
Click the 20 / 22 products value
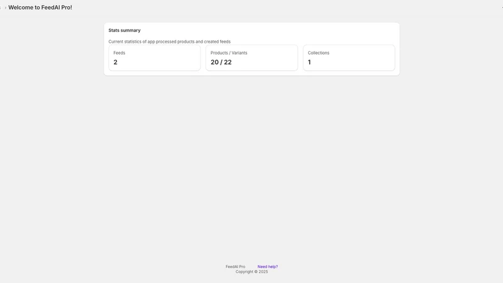pyautogui.click(x=221, y=62)
